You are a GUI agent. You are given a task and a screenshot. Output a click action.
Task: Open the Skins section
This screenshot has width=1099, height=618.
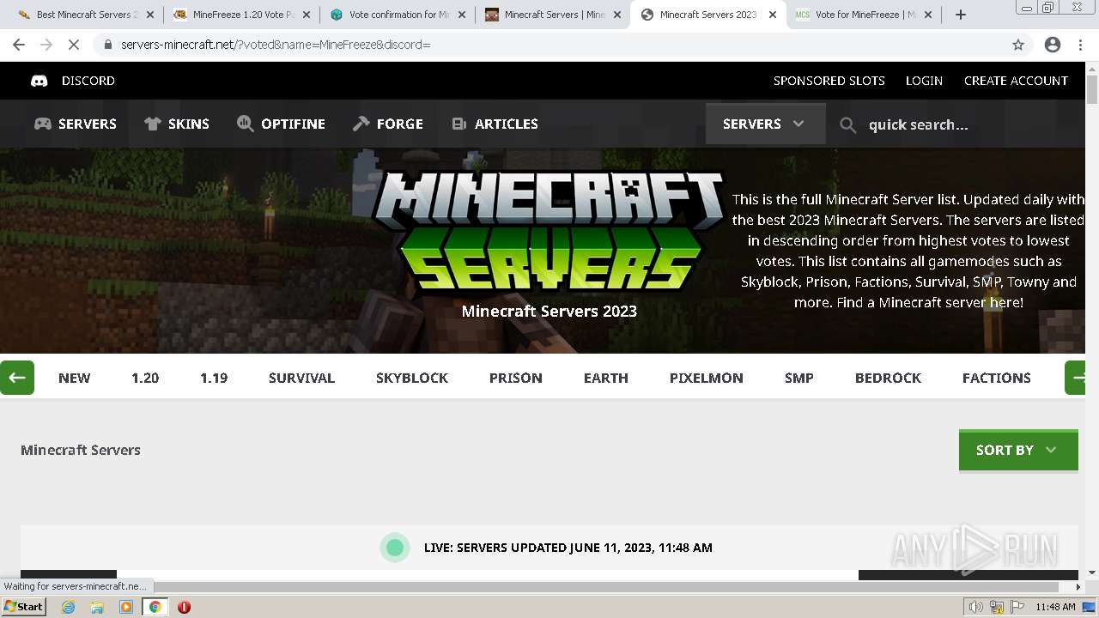[177, 124]
